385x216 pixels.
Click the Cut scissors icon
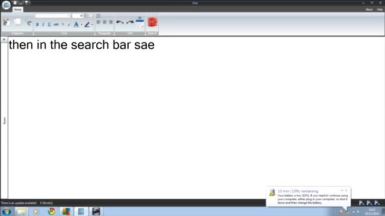29,23
